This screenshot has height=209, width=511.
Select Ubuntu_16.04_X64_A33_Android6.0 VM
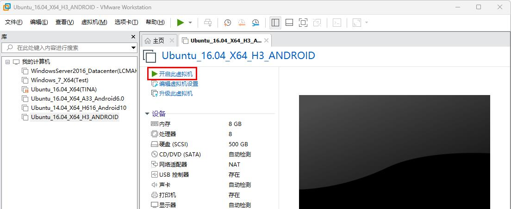pos(78,98)
